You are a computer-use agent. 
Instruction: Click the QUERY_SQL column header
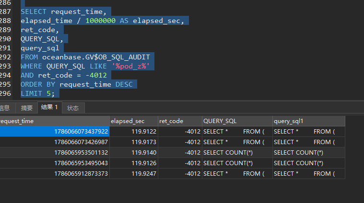pos(237,121)
